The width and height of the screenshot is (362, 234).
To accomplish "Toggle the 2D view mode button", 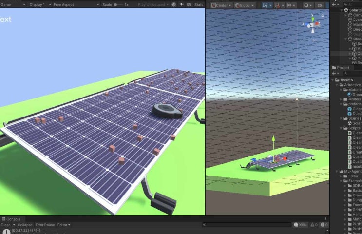I will [x=320, y=5].
